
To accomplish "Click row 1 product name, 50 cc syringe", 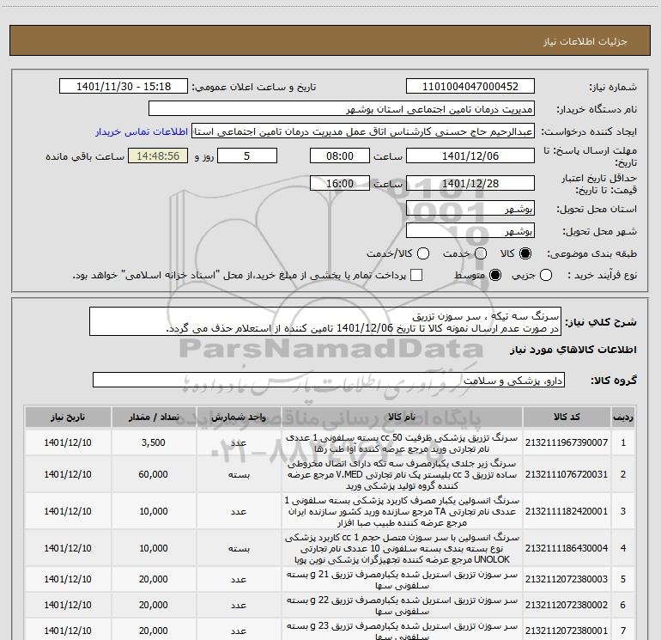I will click(402, 443).
